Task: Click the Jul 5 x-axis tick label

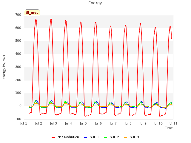Action: click(83, 123)
